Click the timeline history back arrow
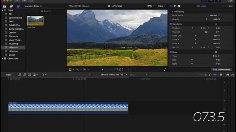The height and width of the screenshot is (132, 236). [90, 74]
